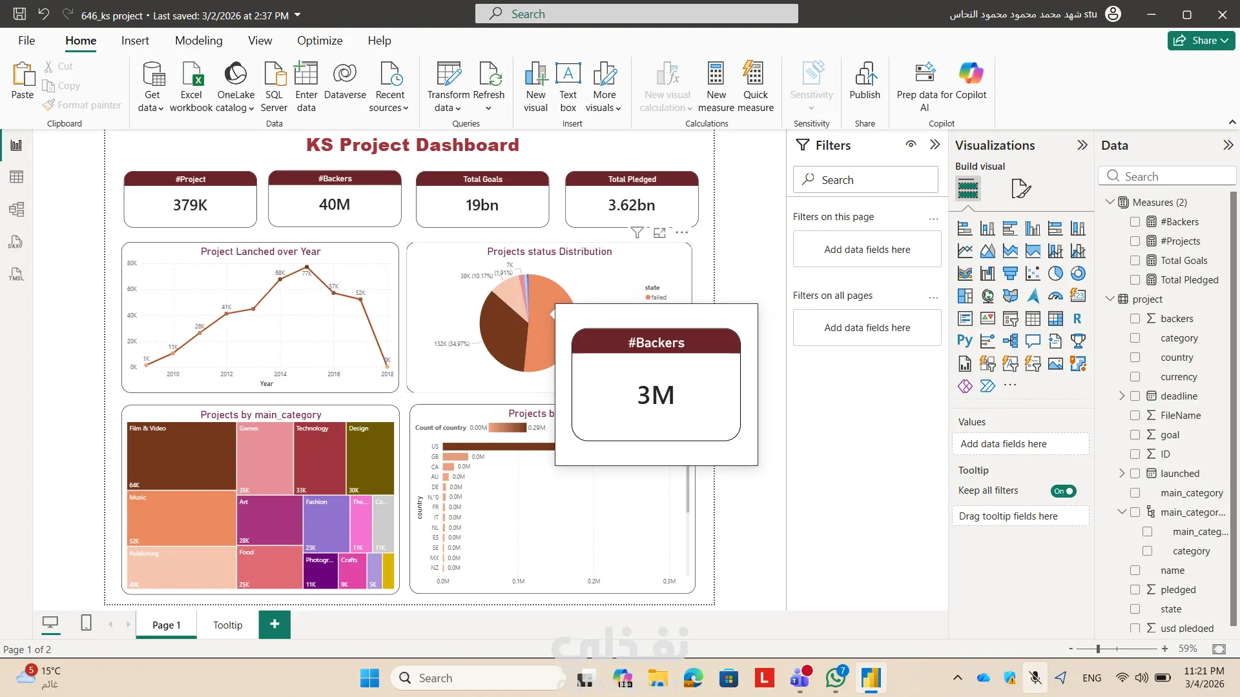Open the Transform data tool
Viewport: 1240px width, 697px height.
[448, 74]
